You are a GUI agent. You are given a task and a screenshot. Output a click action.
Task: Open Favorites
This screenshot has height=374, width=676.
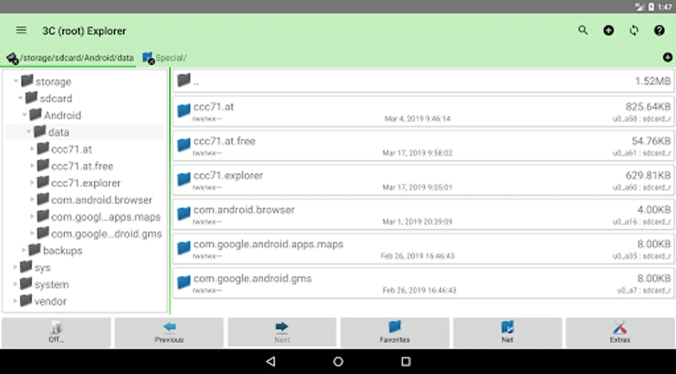(x=395, y=332)
